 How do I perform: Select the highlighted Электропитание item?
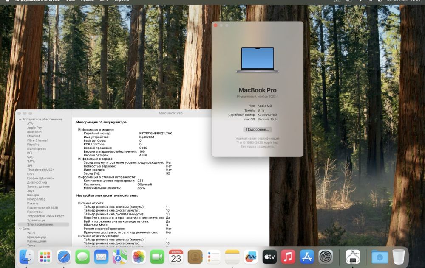(43, 224)
